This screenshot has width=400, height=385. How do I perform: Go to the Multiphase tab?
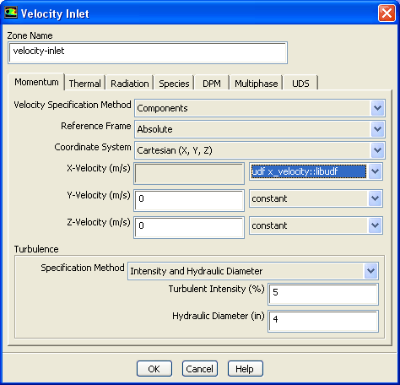point(256,84)
